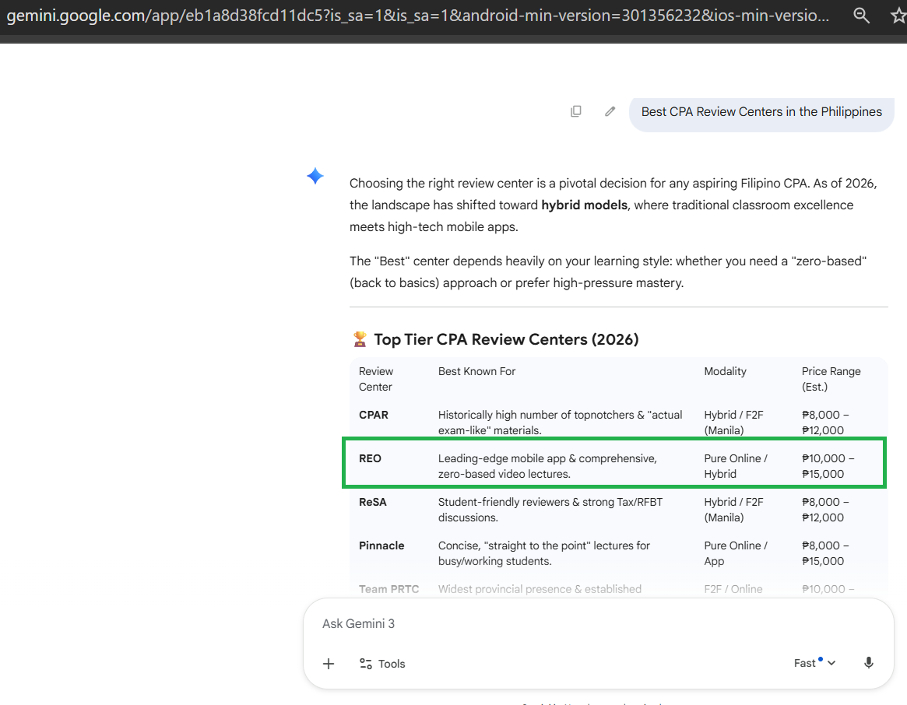Click the Price Range column header

pos(831,379)
